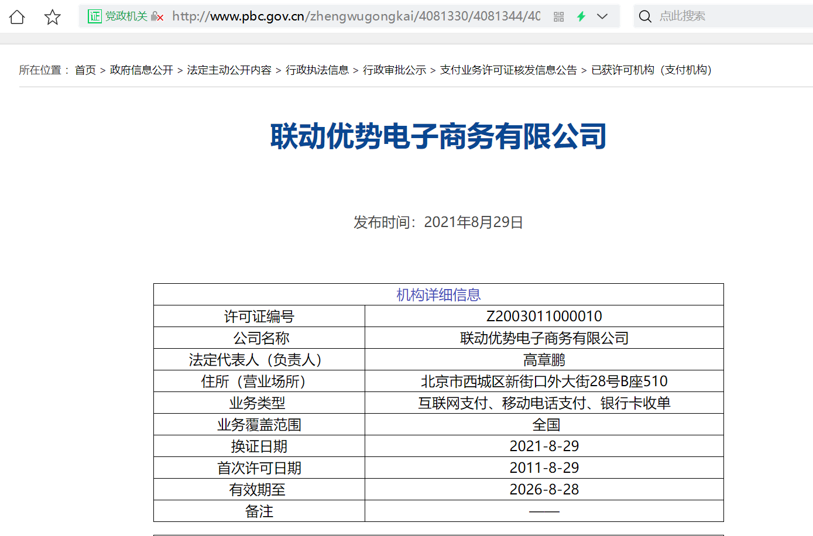The image size is (813, 536).
Task: Click the 备注 label cell
Action: coord(259,511)
